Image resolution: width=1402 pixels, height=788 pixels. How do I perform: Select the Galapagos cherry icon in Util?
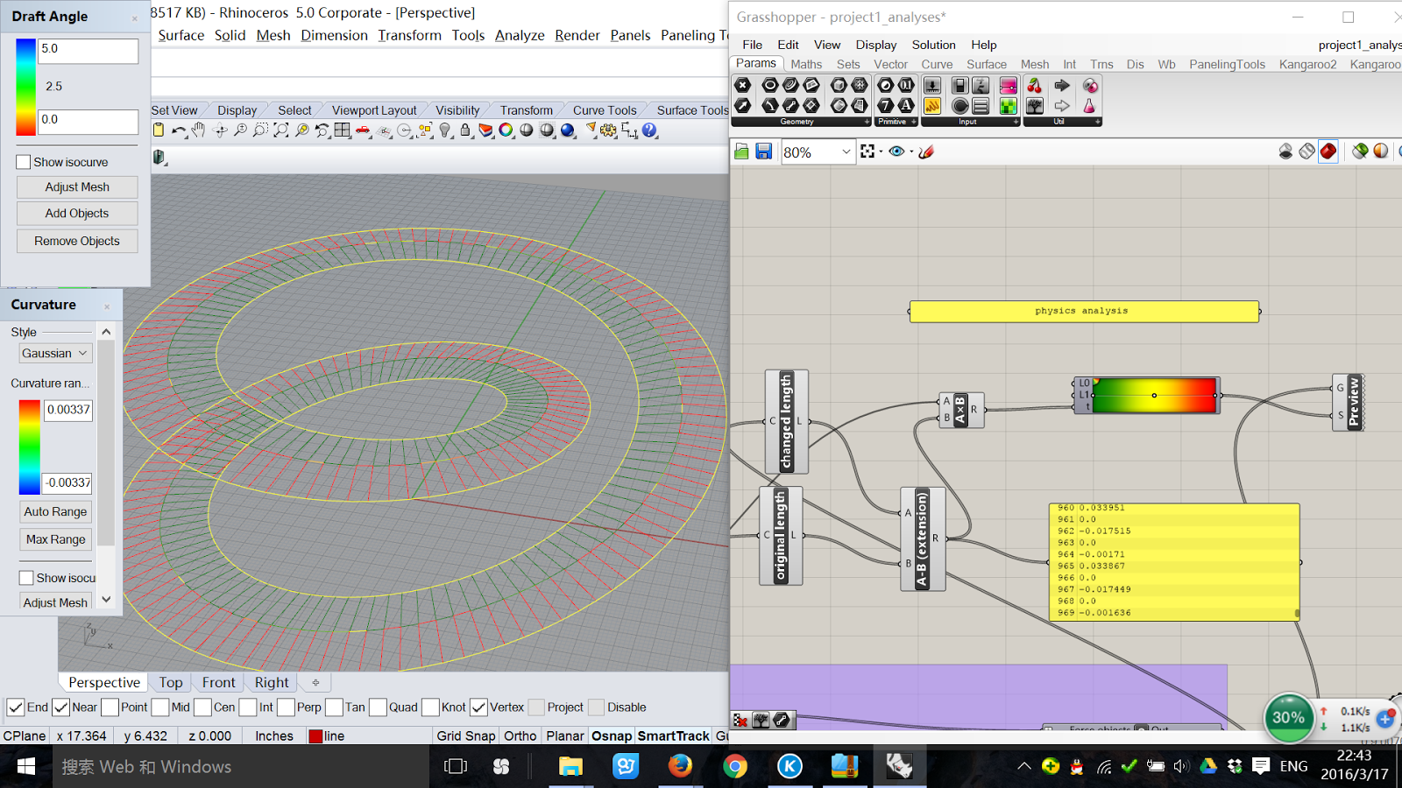(1035, 87)
